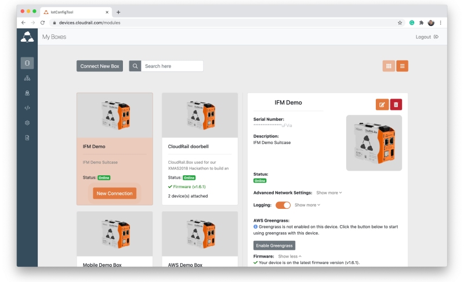Open the code sidebar icon
The image size is (464, 282).
pyautogui.click(x=27, y=108)
